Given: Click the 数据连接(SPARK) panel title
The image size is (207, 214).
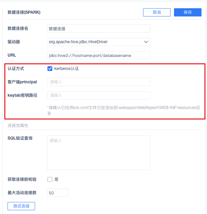Looking at the screenshot, I should [24, 12].
